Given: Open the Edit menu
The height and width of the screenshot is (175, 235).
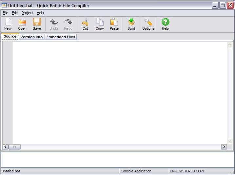Looking at the screenshot, I should [x=15, y=13].
